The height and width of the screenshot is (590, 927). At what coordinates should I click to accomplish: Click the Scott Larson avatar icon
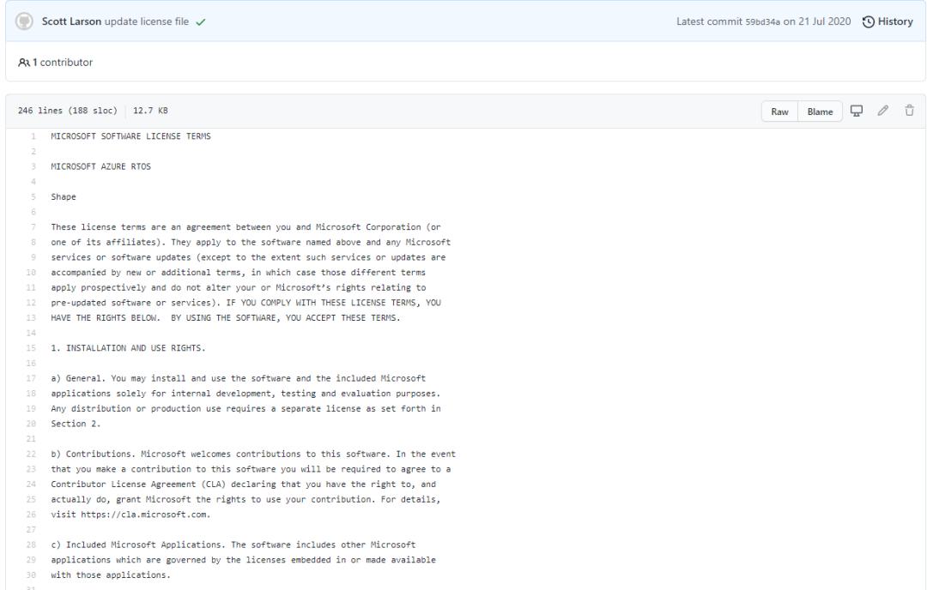[24, 21]
